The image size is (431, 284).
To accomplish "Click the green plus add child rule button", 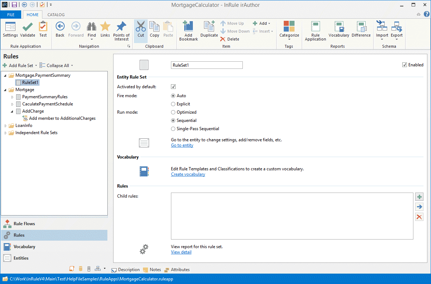I will tap(419, 197).
